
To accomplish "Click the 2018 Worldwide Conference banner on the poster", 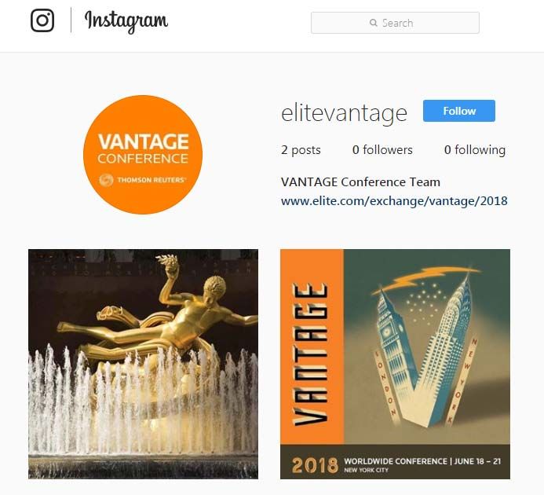I will pos(395,462).
